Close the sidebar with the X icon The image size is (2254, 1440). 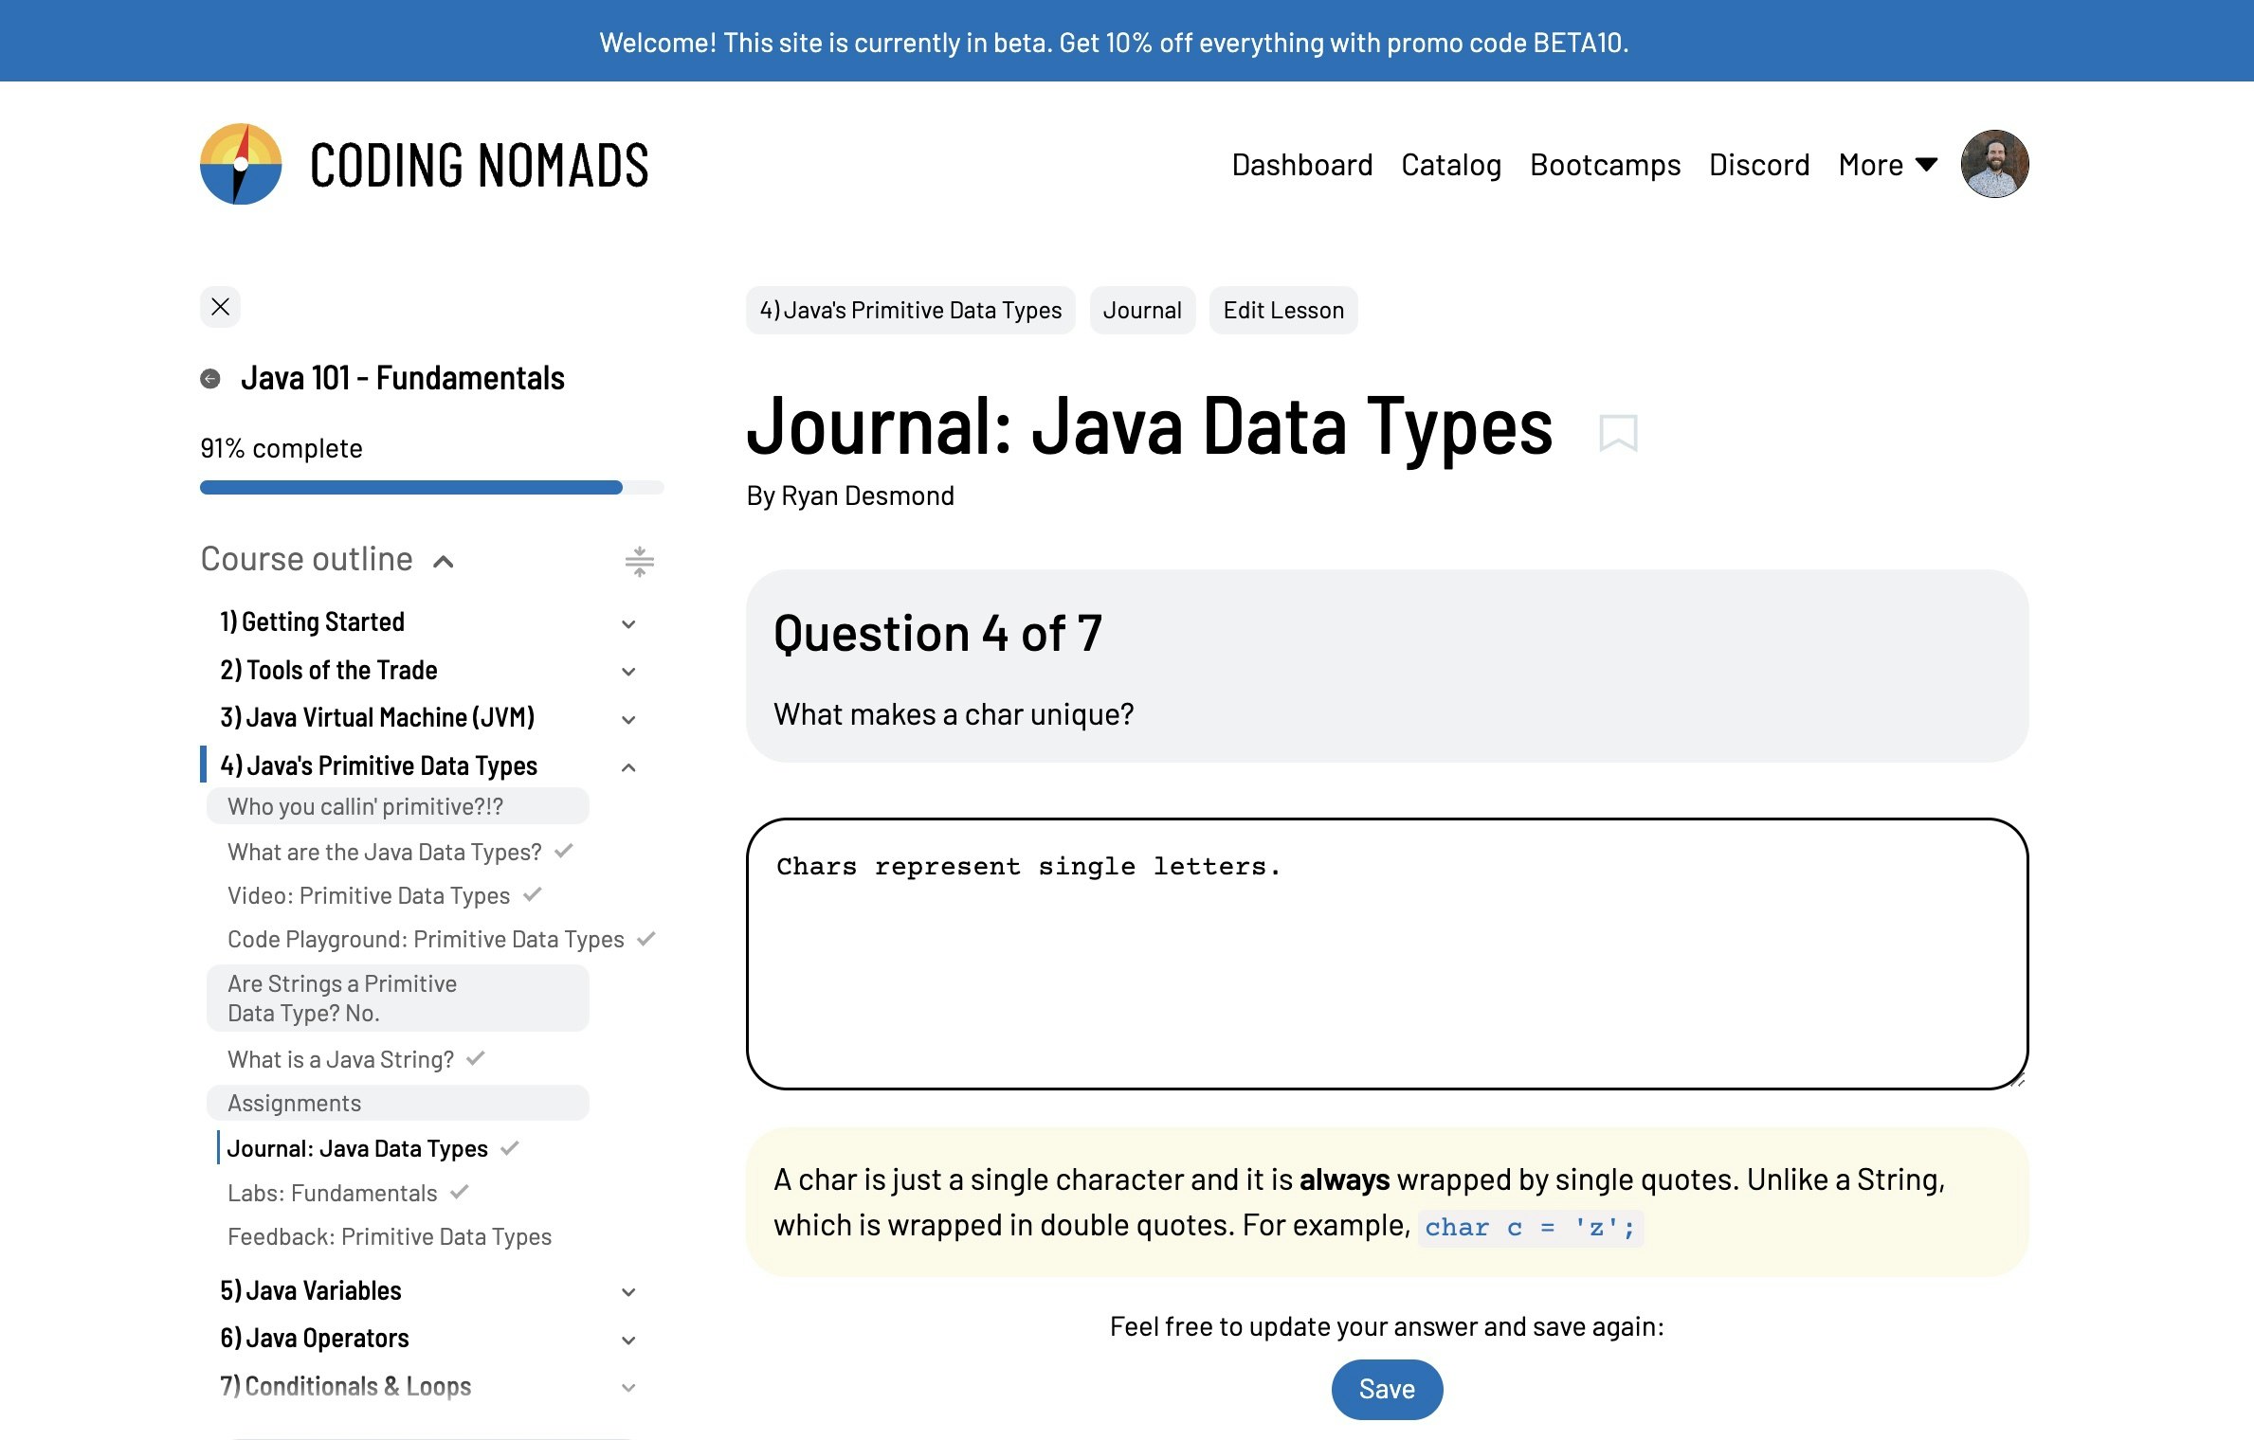coord(220,307)
